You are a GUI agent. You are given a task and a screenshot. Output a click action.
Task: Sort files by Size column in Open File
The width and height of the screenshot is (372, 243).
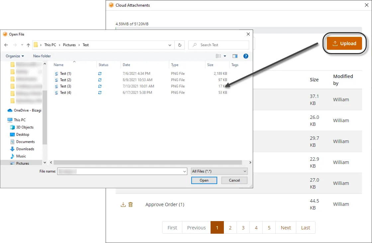[x=210, y=65]
